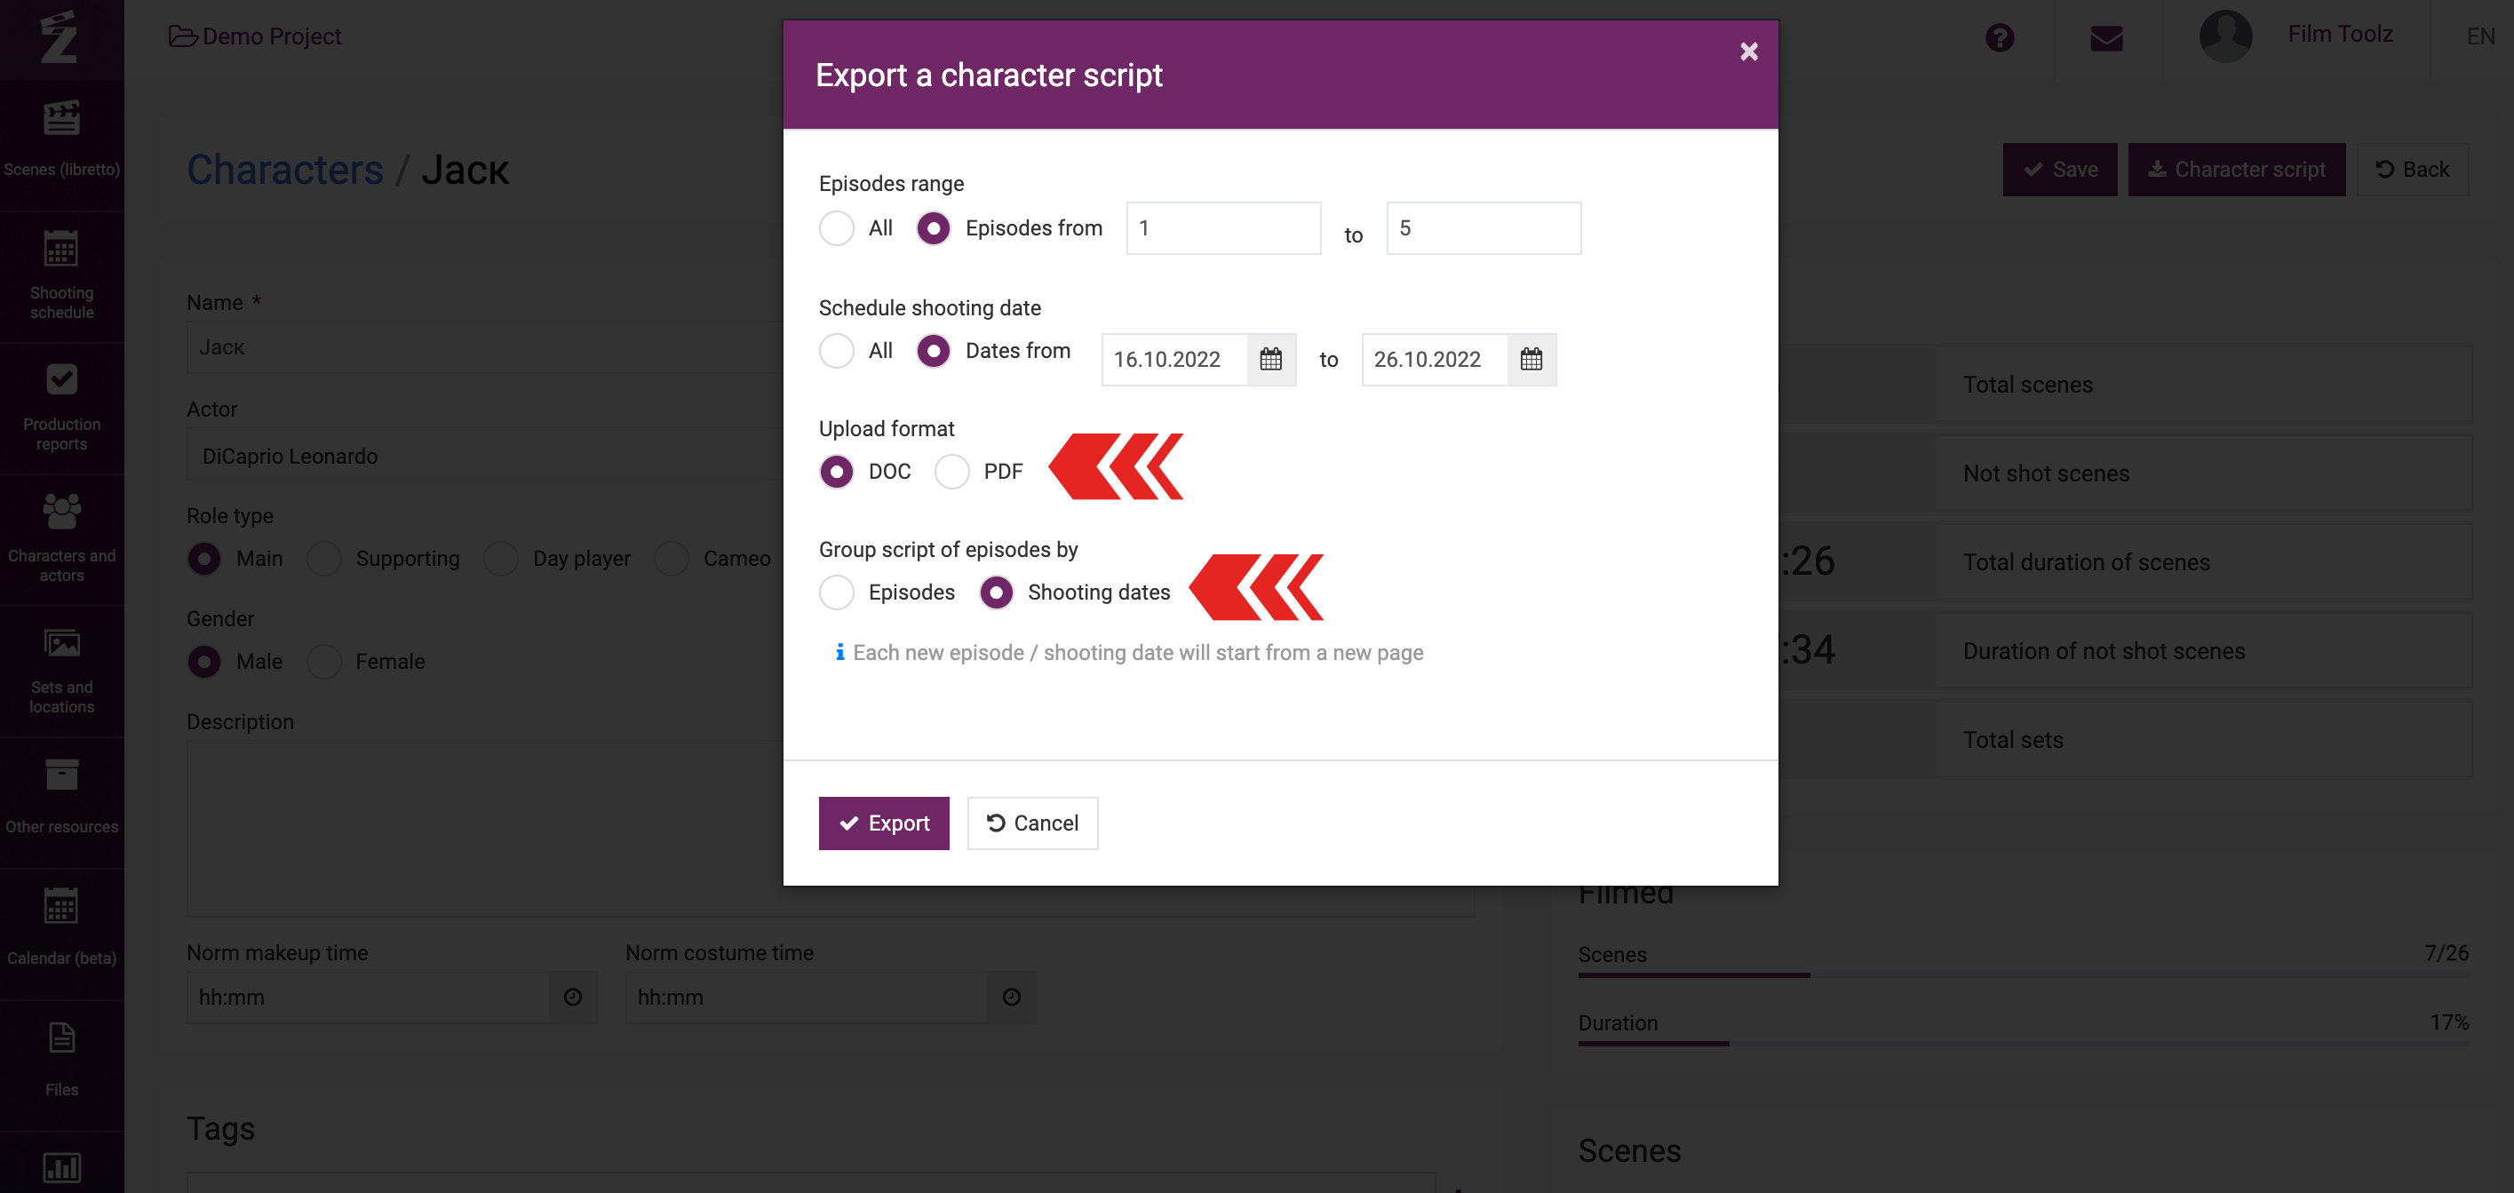Select Main role type

pos(204,559)
